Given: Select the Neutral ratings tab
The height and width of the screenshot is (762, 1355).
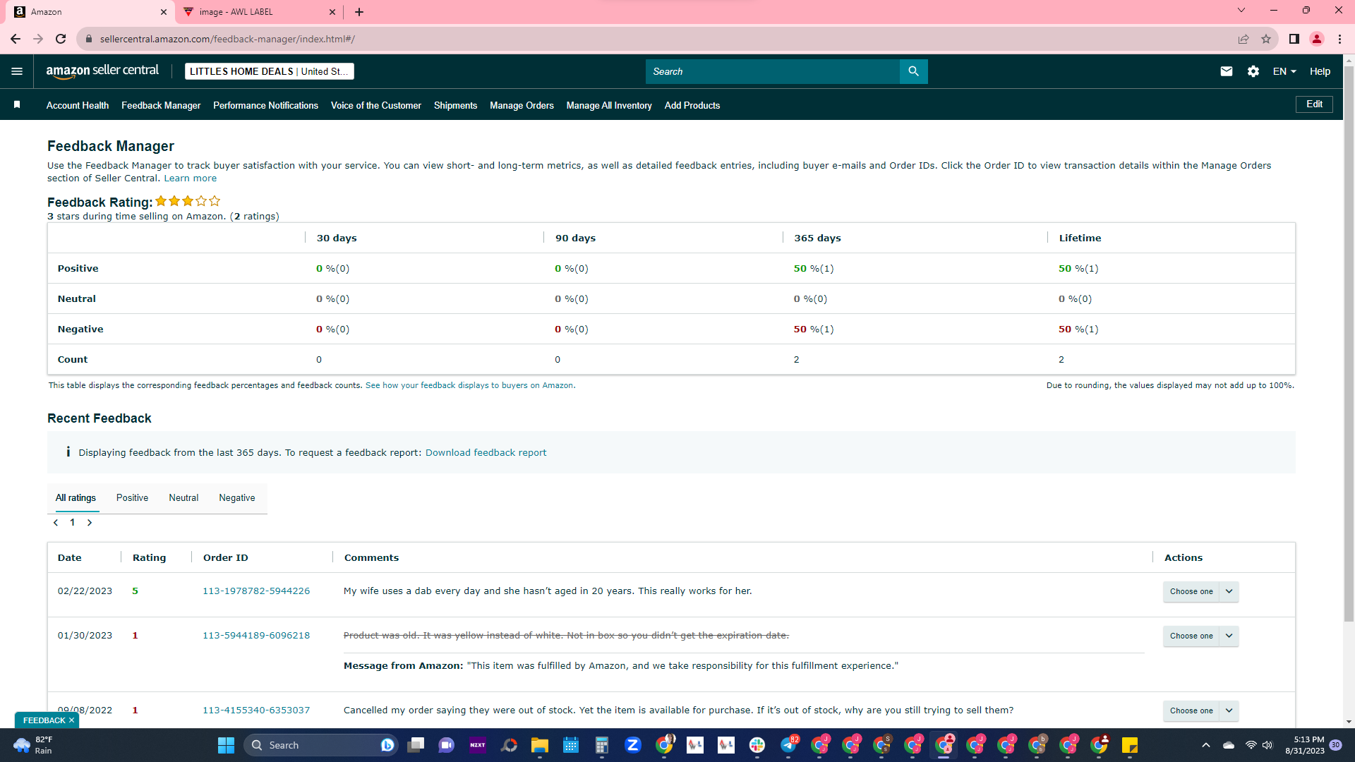Looking at the screenshot, I should click(x=183, y=498).
